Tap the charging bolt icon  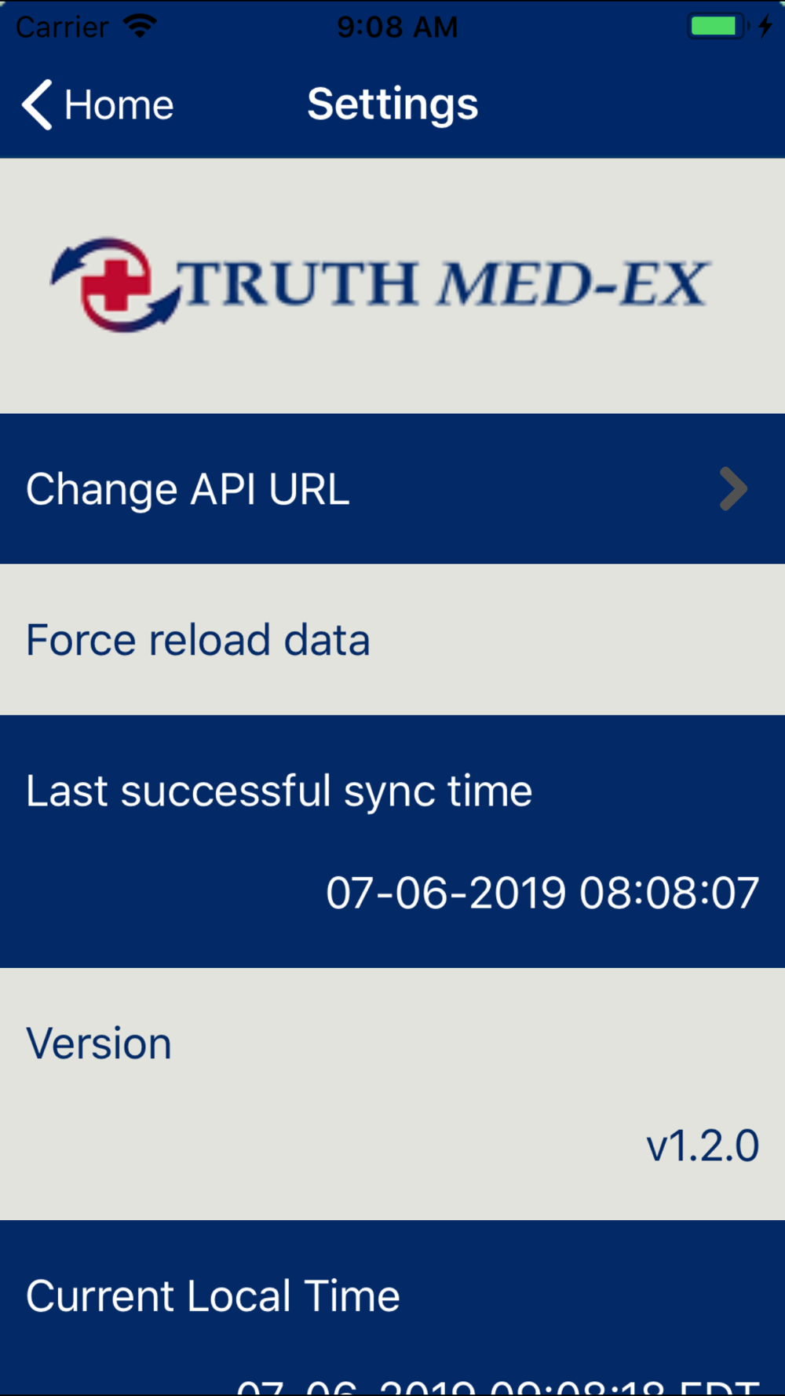coord(765,26)
